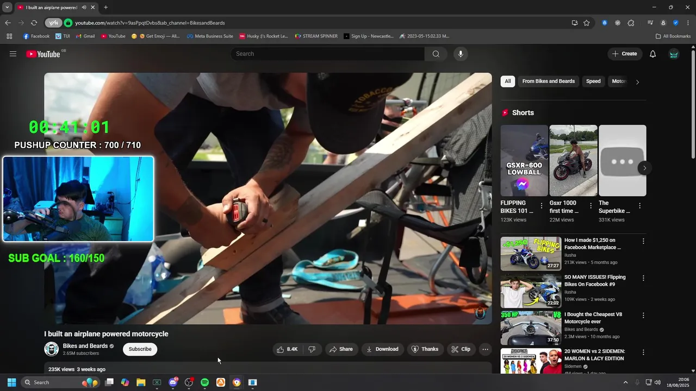Open the All Bookmarks folder
The image size is (696, 391).
(x=673, y=36)
